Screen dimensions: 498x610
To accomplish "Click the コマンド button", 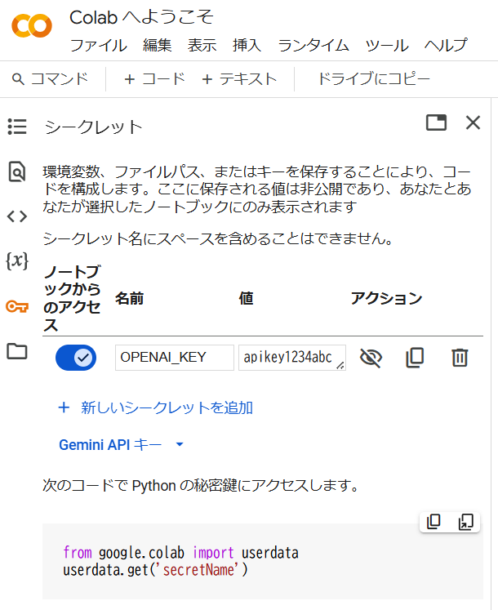I will pyautogui.click(x=50, y=79).
